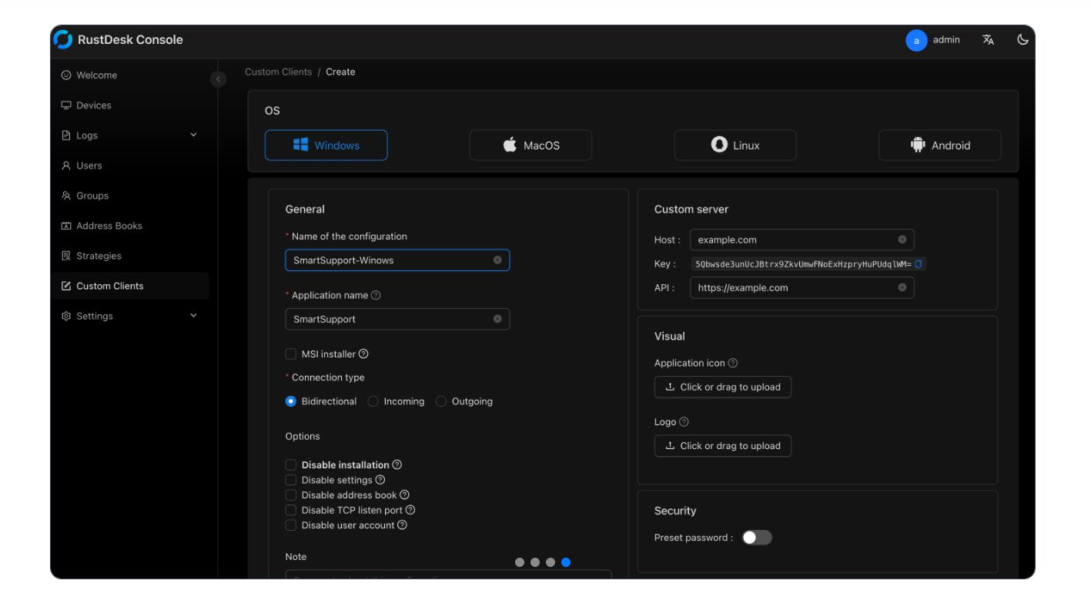This screenshot has height=607, width=1091.
Task: Clear the API field
Action: [x=902, y=287]
